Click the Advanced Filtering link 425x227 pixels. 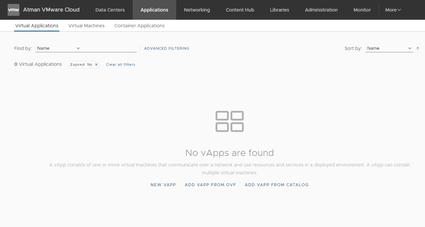(x=167, y=48)
